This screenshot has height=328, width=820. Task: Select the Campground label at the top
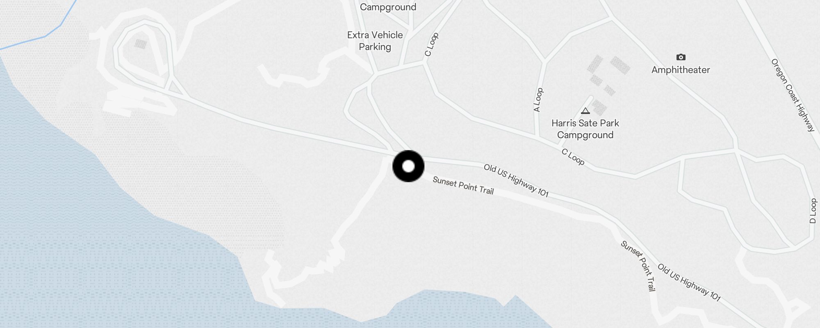388,7
